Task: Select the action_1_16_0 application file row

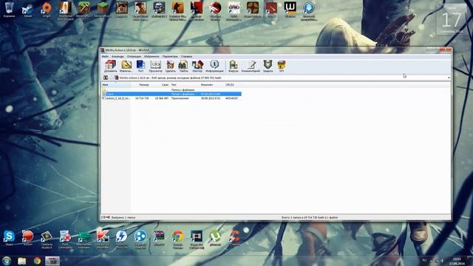Action: click(x=171, y=98)
